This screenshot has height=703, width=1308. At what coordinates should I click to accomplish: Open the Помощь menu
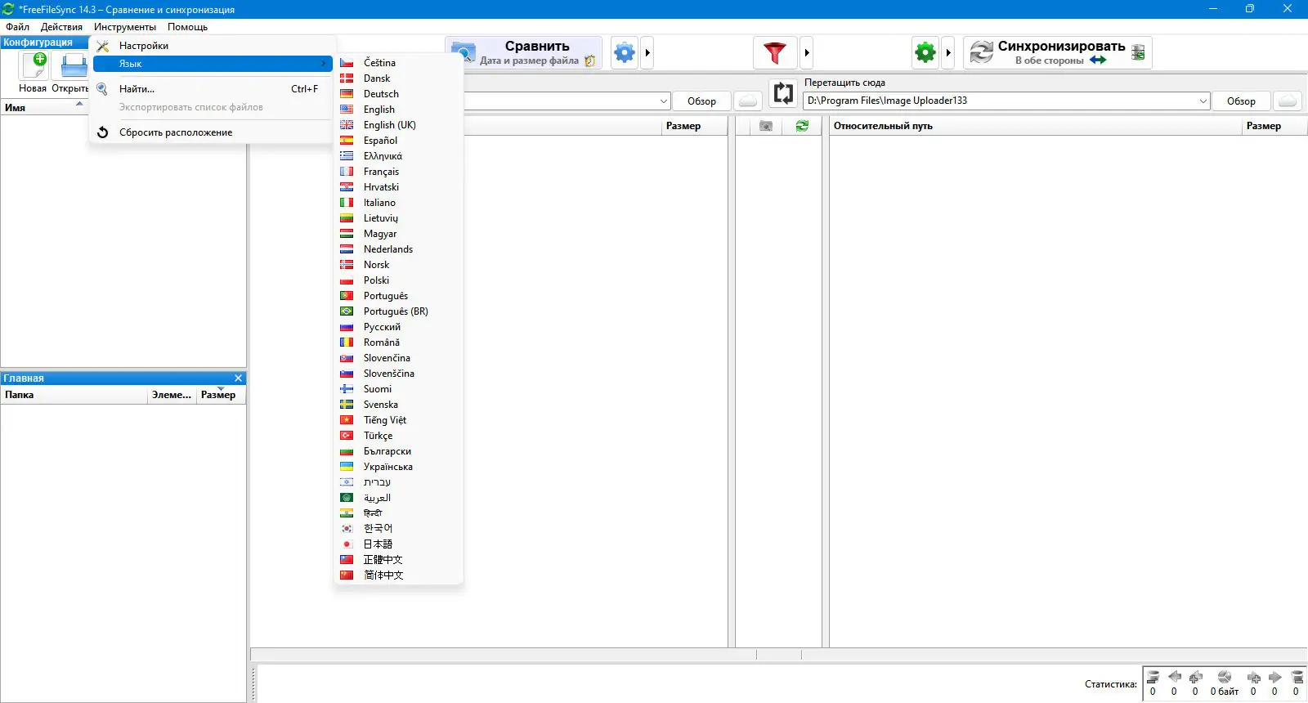[188, 27]
